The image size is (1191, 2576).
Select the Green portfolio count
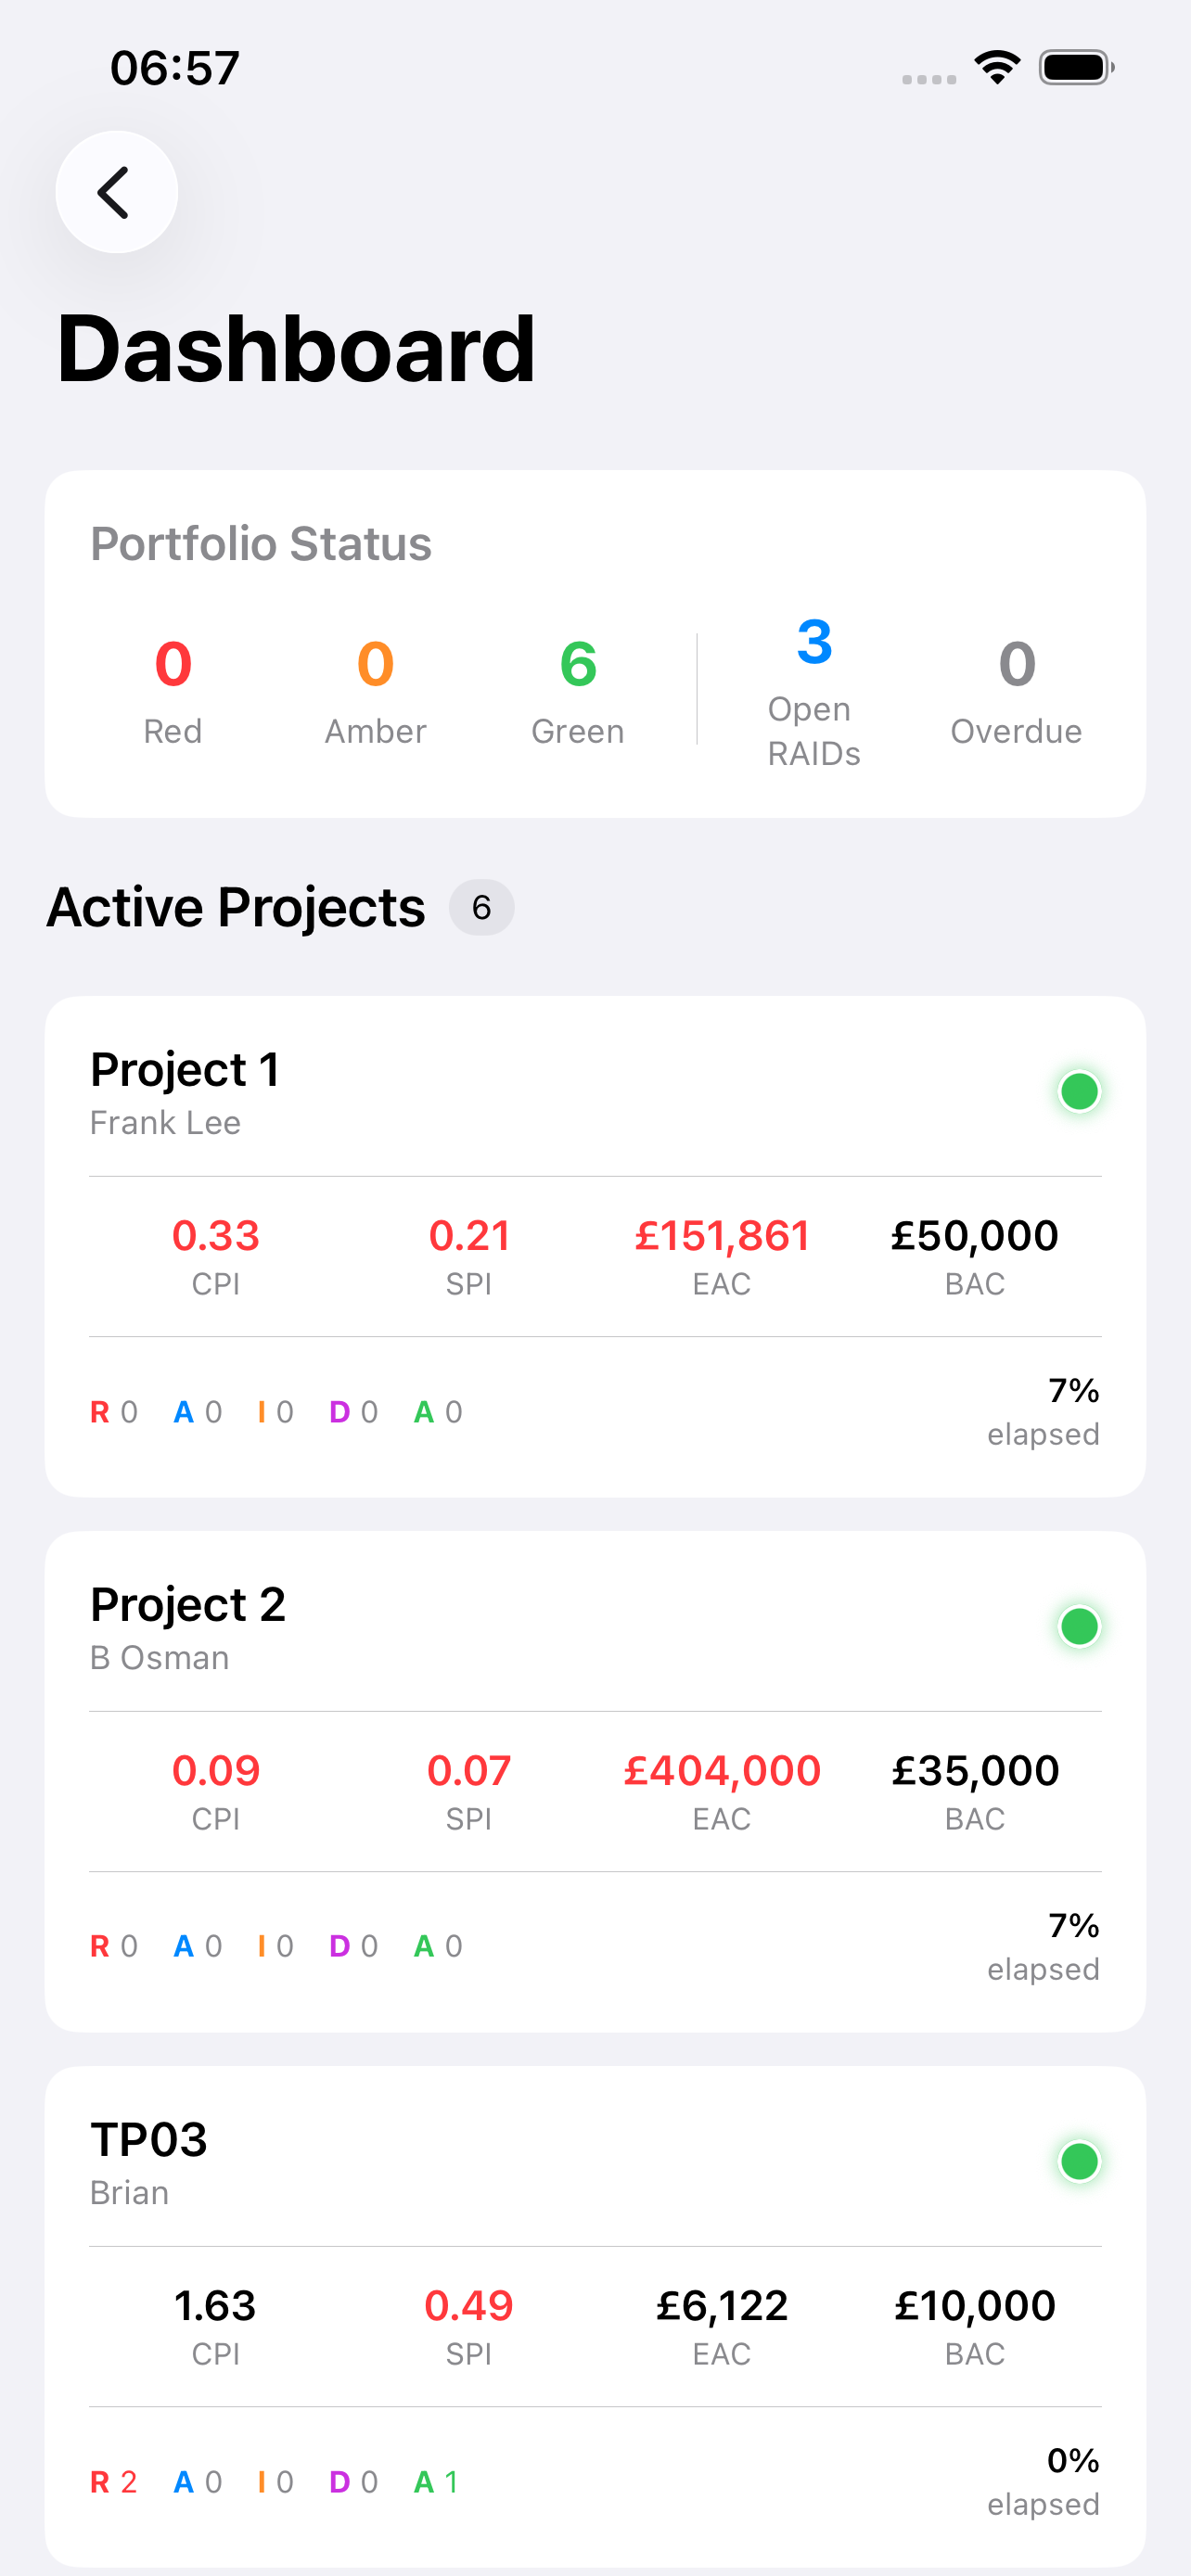pyautogui.click(x=578, y=664)
